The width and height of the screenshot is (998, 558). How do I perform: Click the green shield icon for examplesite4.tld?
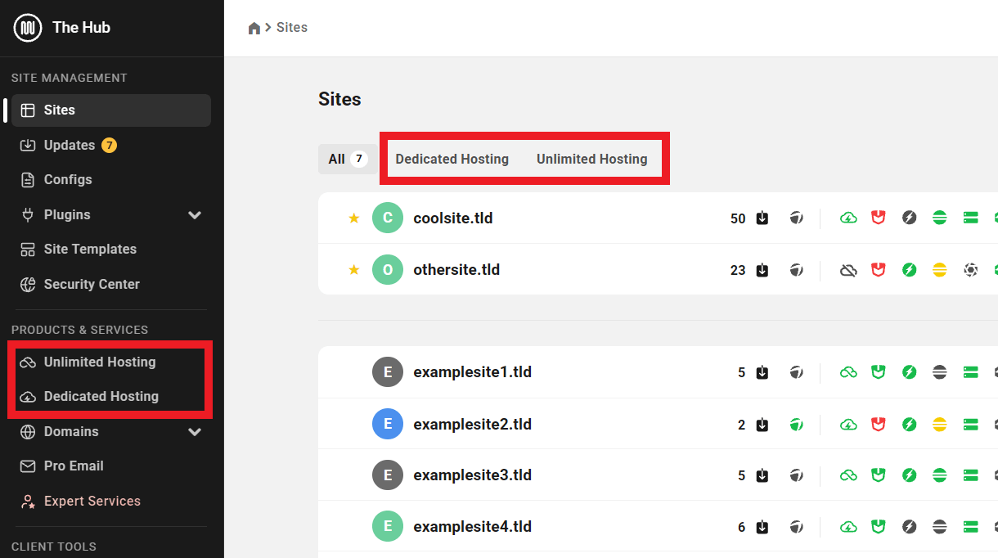[x=879, y=527]
